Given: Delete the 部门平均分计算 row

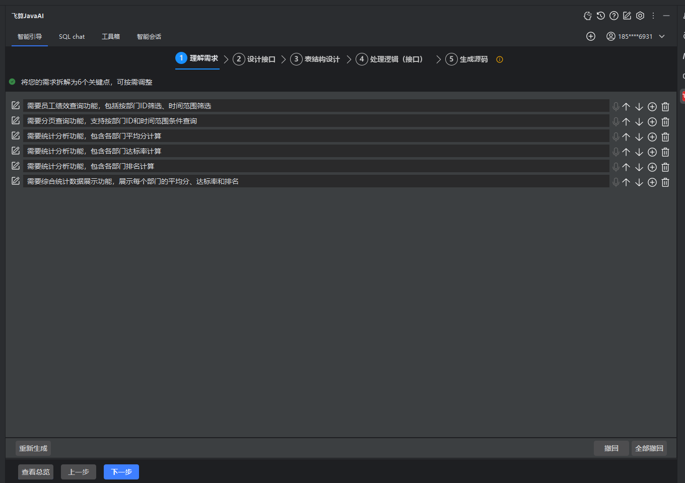Looking at the screenshot, I should point(665,137).
